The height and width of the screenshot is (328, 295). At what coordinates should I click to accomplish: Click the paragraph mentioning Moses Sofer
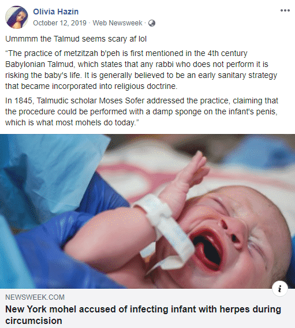click(141, 111)
